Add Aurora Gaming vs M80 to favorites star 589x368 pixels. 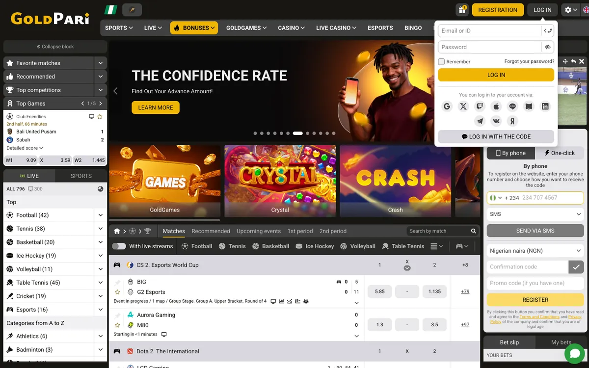click(x=117, y=325)
